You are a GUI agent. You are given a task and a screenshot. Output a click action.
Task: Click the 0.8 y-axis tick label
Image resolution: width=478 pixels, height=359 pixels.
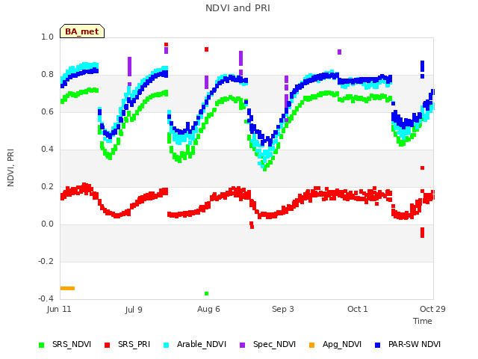47,75
